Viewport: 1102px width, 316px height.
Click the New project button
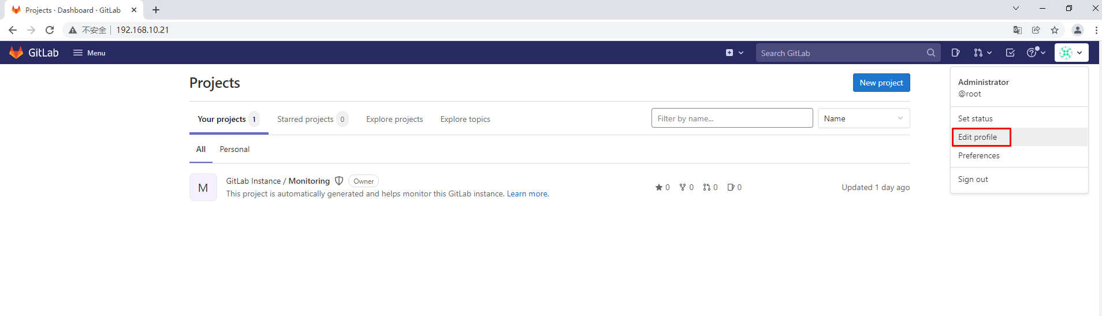point(881,83)
